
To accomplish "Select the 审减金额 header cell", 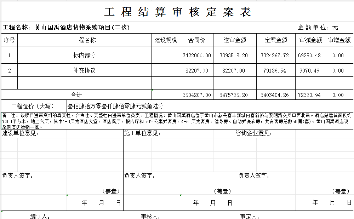I will coord(310,40).
